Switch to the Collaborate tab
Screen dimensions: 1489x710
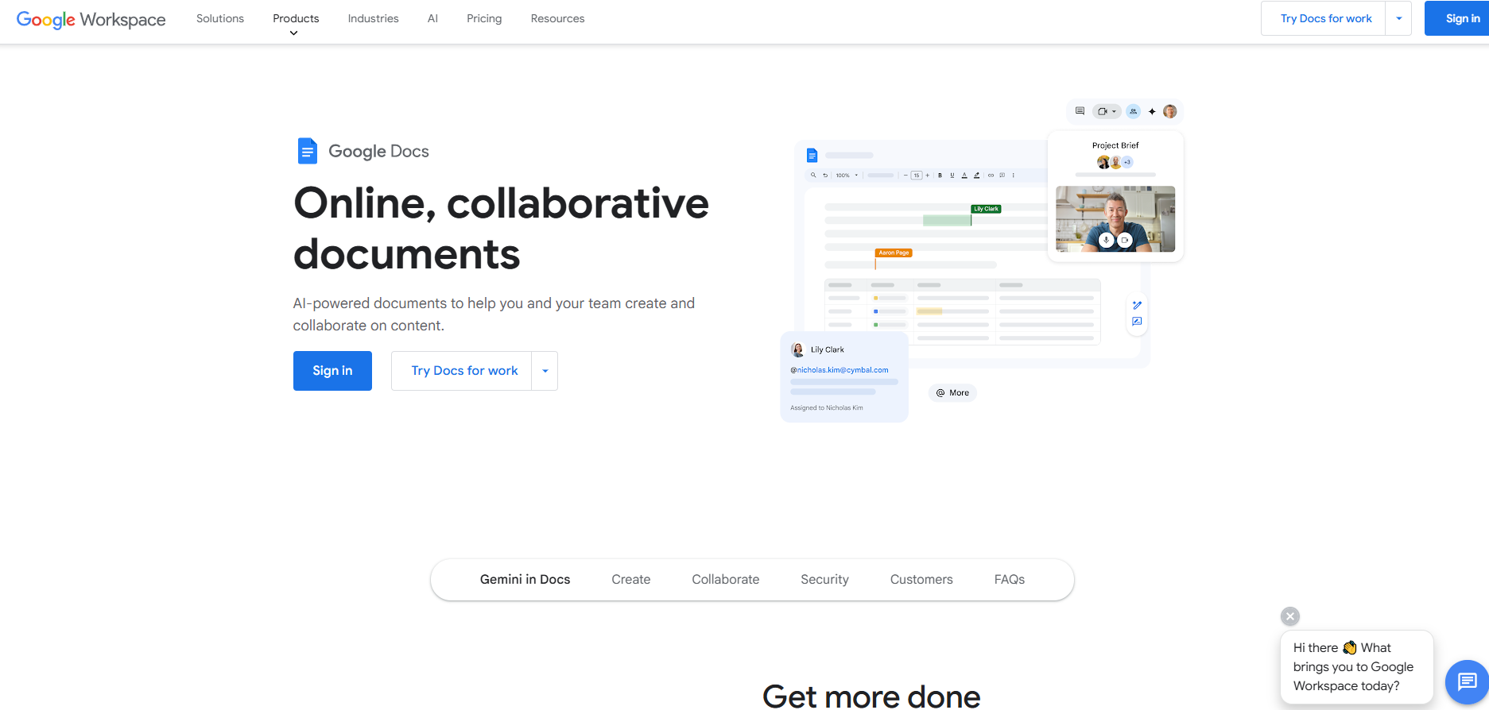[725, 580]
